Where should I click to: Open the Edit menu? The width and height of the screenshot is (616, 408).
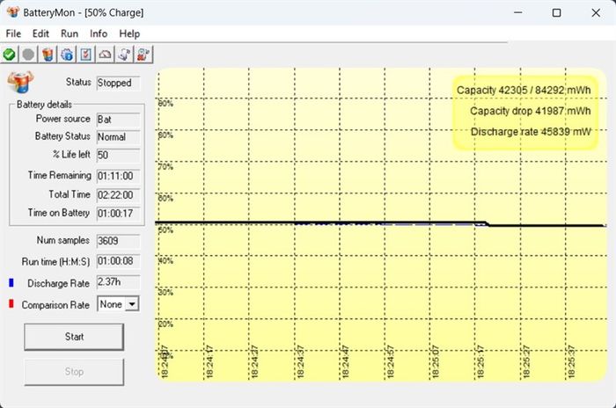40,33
